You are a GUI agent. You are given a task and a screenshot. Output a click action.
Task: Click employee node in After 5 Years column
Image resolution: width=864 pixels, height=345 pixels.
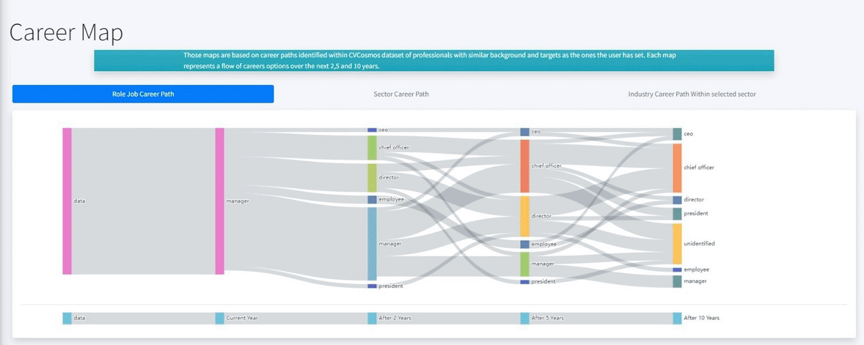525,245
